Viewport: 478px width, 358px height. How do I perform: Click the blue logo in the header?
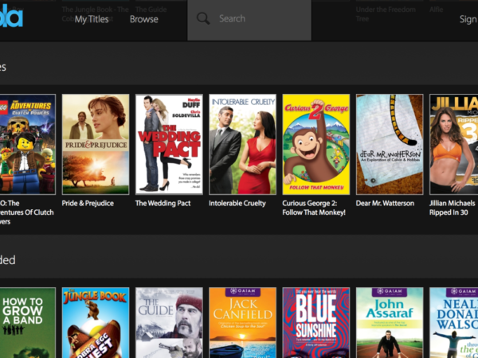coord(11,16)
